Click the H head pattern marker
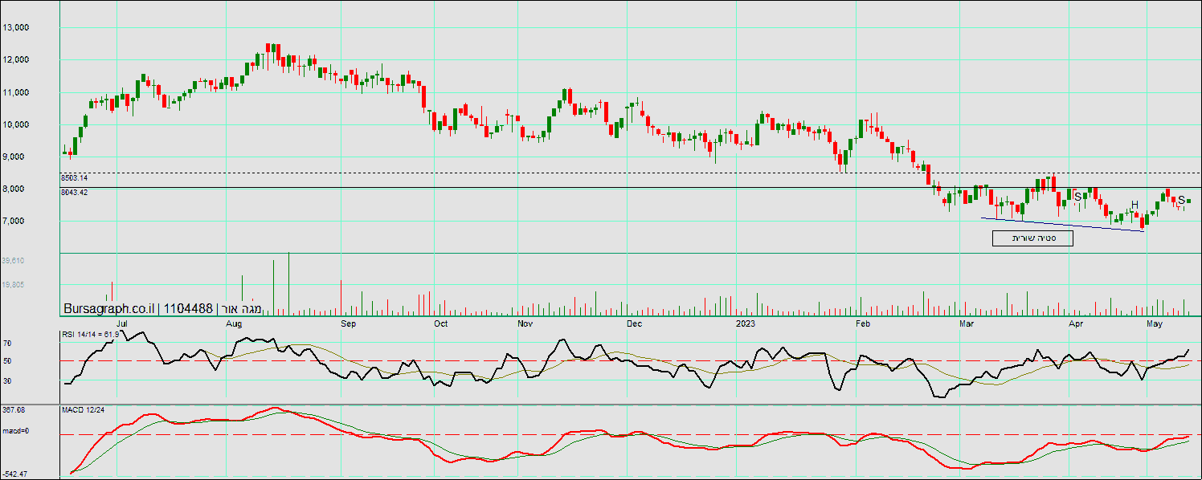The image size is (1202, 480). click(x=1135, y=205)
